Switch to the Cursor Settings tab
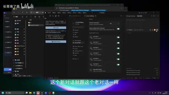Screen dimensions: 169x95 [x=90, y=16]
